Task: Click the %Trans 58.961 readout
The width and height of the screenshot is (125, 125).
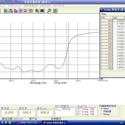Action: (x=60, y=83)
